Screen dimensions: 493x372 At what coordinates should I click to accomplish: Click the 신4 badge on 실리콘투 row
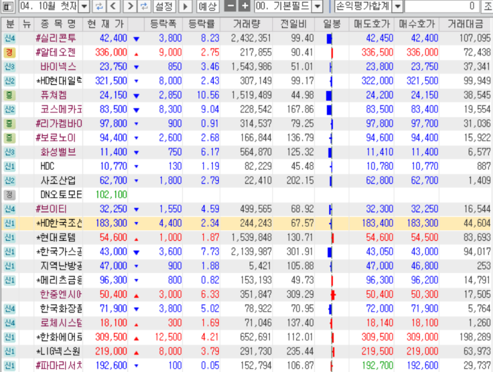coord(9,38)
